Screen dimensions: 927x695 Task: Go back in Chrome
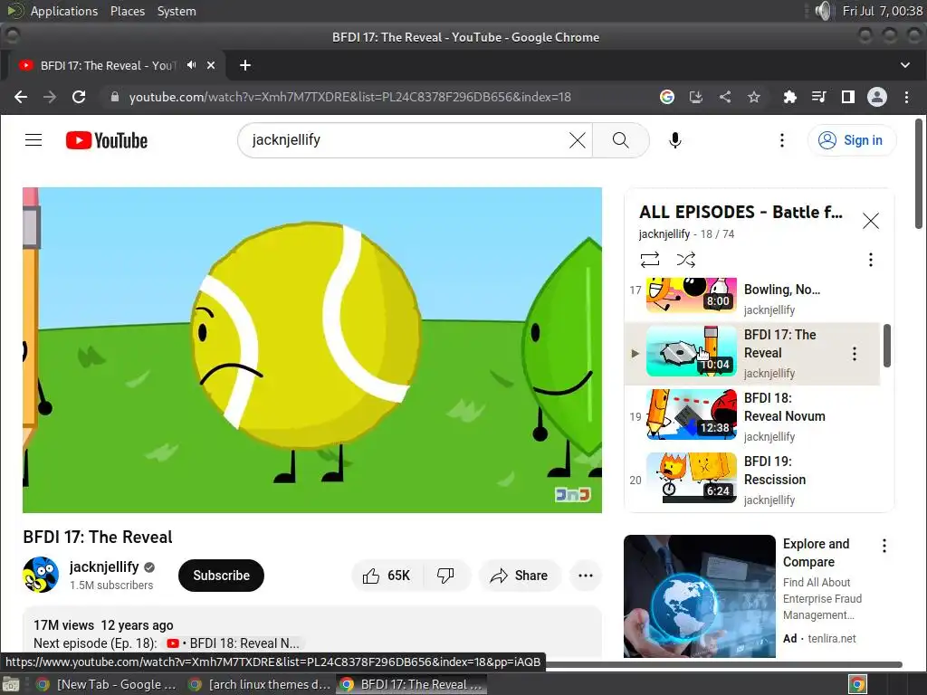[x=21, y=97]
